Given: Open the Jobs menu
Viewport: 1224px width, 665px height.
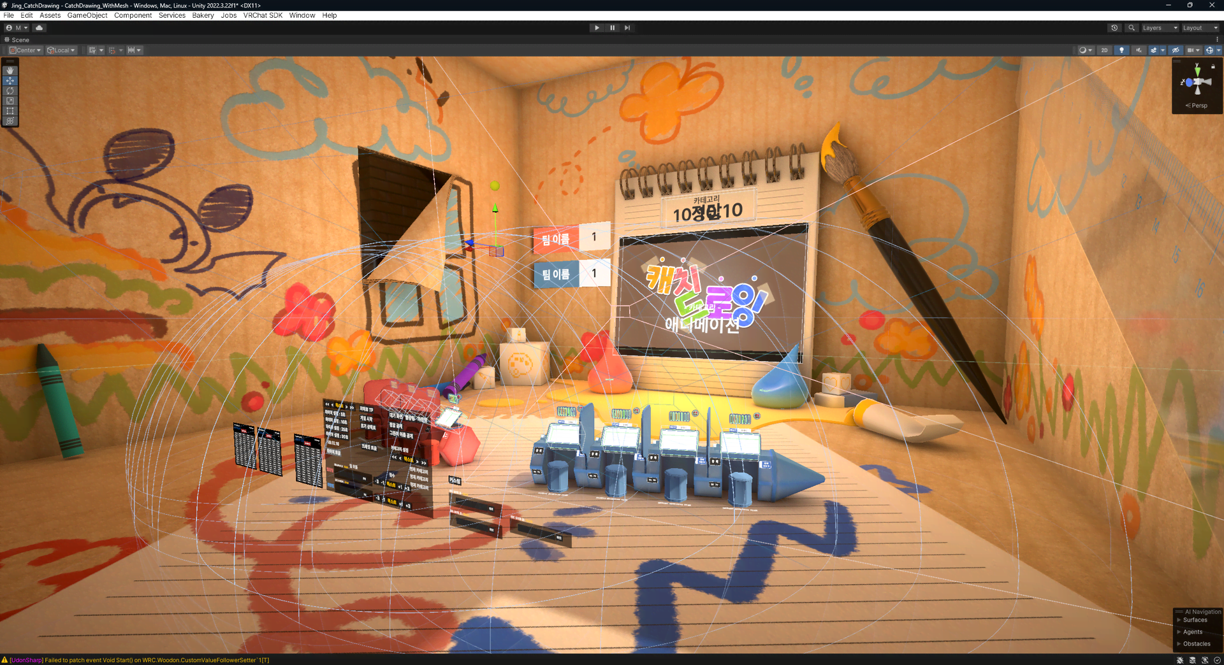Looking at the screenshot, I should coord(228,15).
